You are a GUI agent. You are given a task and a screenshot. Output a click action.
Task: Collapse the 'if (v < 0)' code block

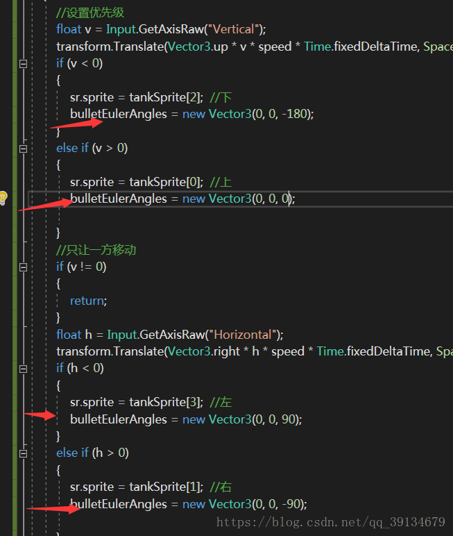[23, 64]
